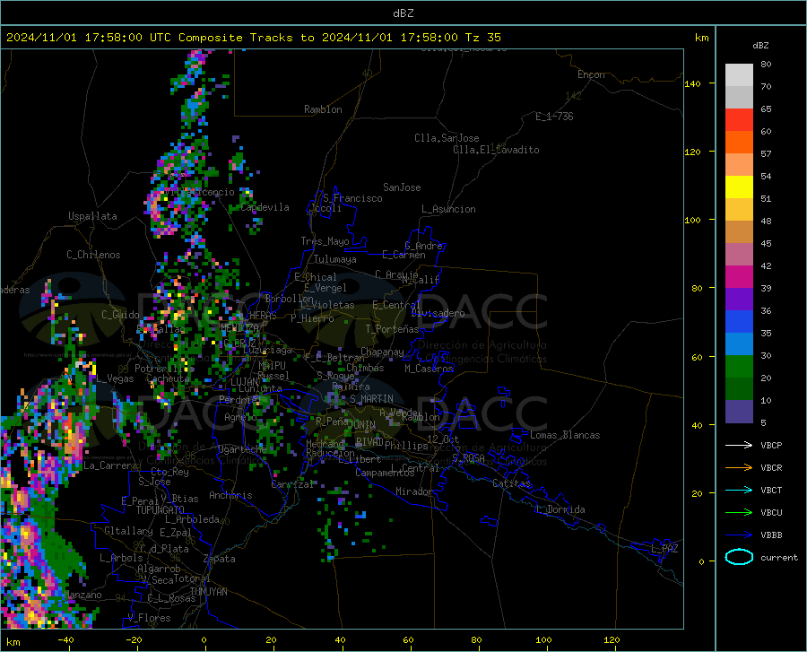Click the C_Chilenos map label
The height and width of the screenshot is (652, 807).
93,255
